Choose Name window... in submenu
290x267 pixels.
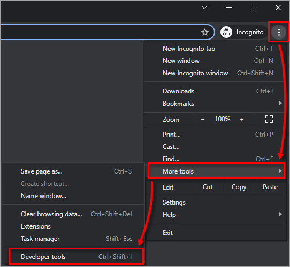tap(73, 196)
